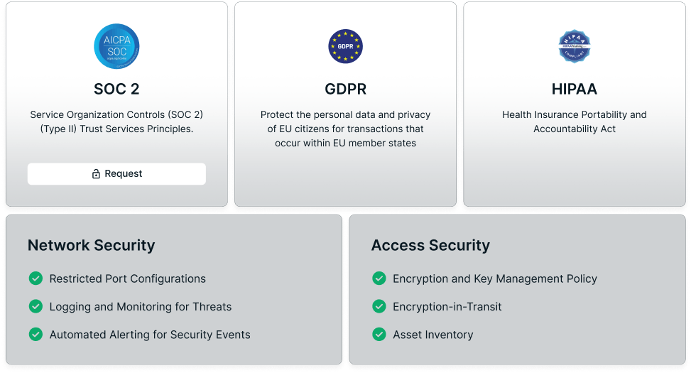Screen dimensions: 691x373
Task: Click the lock icon on the Request button
Action: [x=96, y=174]
